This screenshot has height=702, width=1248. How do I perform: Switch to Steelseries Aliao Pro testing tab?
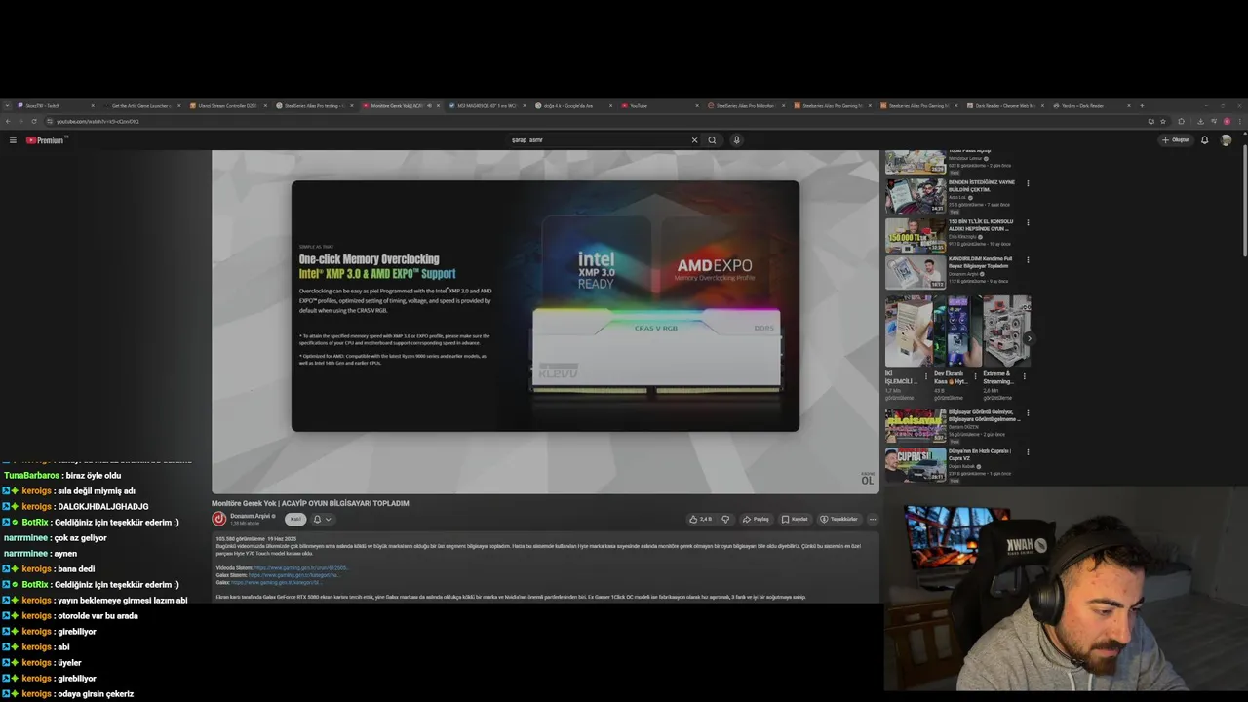(312, 105)
